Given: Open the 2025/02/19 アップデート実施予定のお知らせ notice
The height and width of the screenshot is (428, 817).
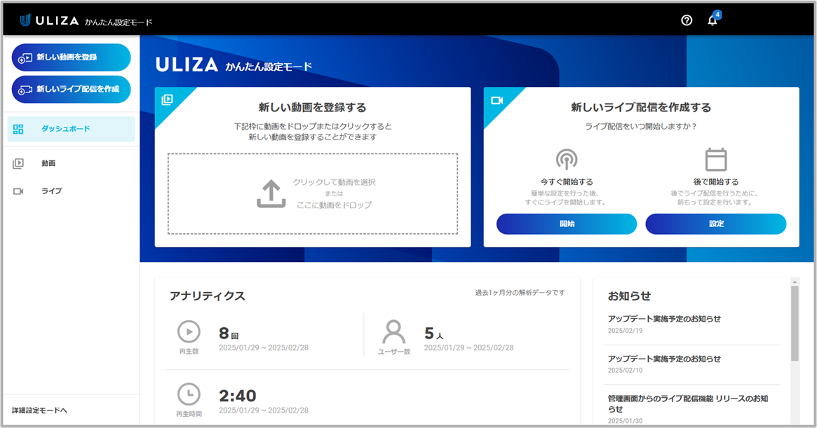Looking at the screenshot, I should tap(664, 319).
